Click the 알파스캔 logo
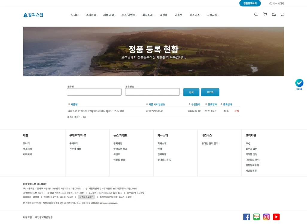 [x=33, y=15]
